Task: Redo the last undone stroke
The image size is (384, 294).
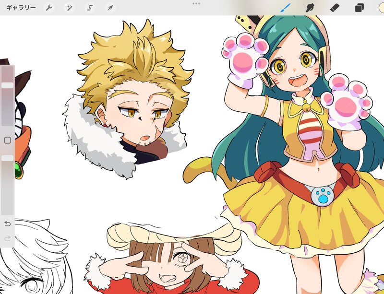Action: coord(8,238)
